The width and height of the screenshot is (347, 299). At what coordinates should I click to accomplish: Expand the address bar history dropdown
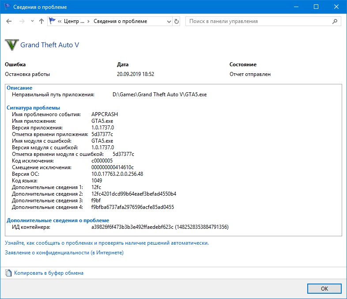pyautogui.click(x=169, y=21)
